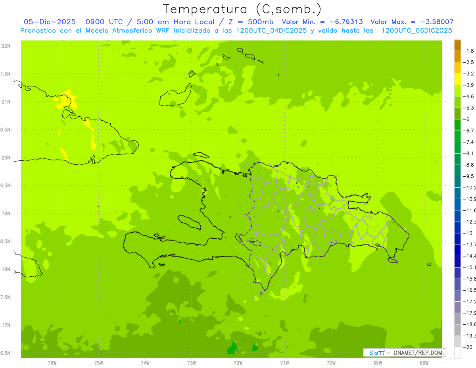
Task: Click the '-13' legend value
Action: click(x=468, y=233)
